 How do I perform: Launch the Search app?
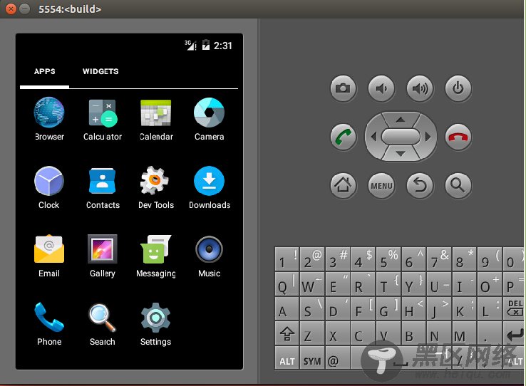pos(103,324)
